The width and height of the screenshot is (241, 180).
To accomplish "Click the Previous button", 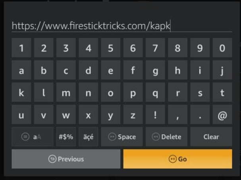I will coord(66,159).
